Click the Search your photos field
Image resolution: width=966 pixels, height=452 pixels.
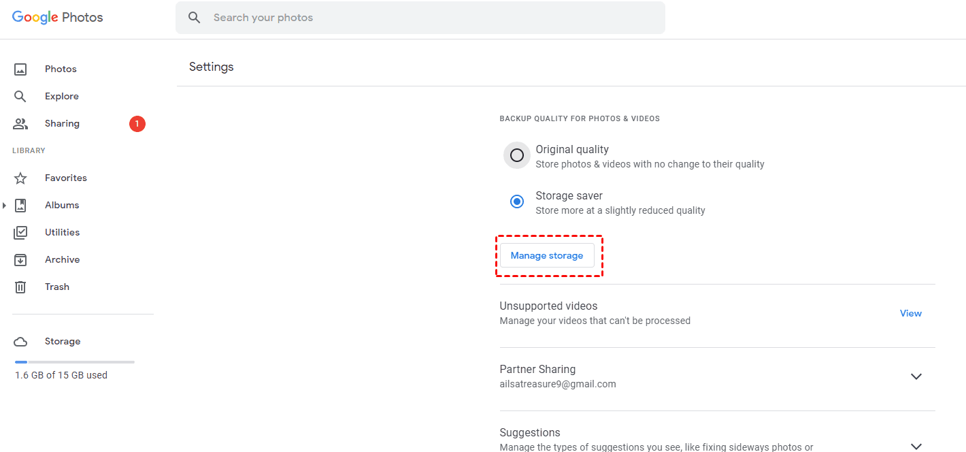(429, 18)
